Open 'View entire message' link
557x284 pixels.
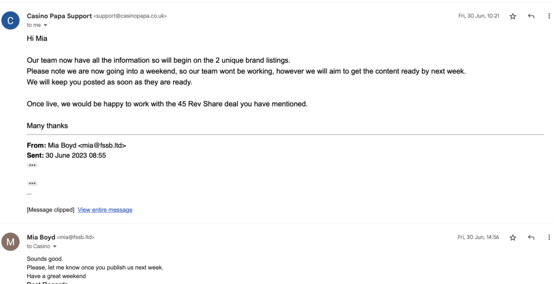coord(105,209)
